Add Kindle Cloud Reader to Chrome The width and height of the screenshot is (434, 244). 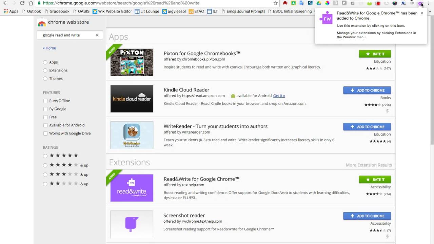pos(367,90)
